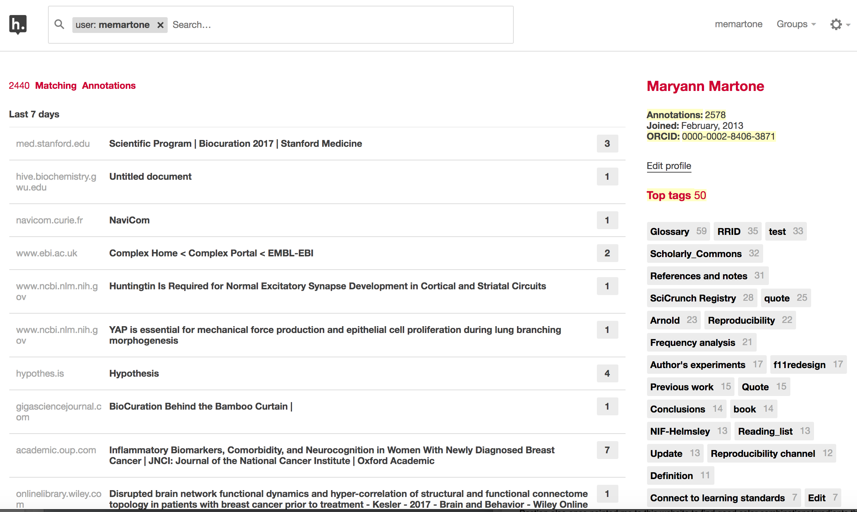
Task: Click the navicom.curie.fr domain
Action: coord(49,220)
